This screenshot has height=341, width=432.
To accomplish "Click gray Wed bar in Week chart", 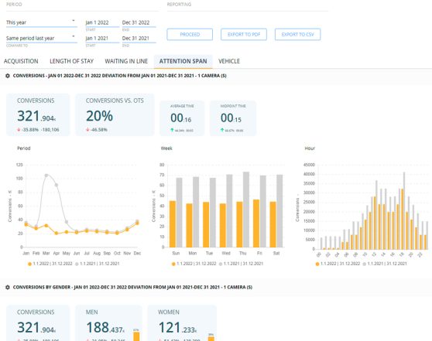I will point(229,211).
